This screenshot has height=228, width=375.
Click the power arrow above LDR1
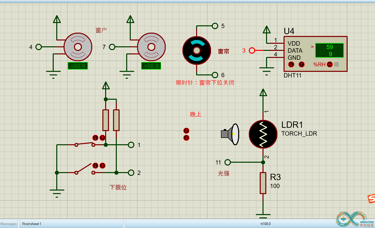click(263, 93)
